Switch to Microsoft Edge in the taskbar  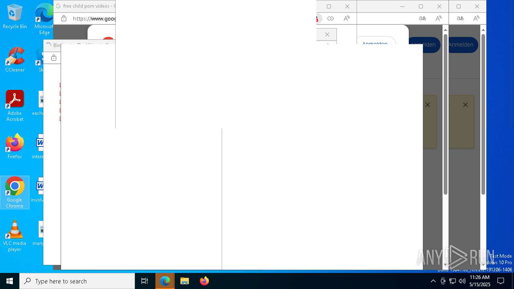click(x=165, y=281)
